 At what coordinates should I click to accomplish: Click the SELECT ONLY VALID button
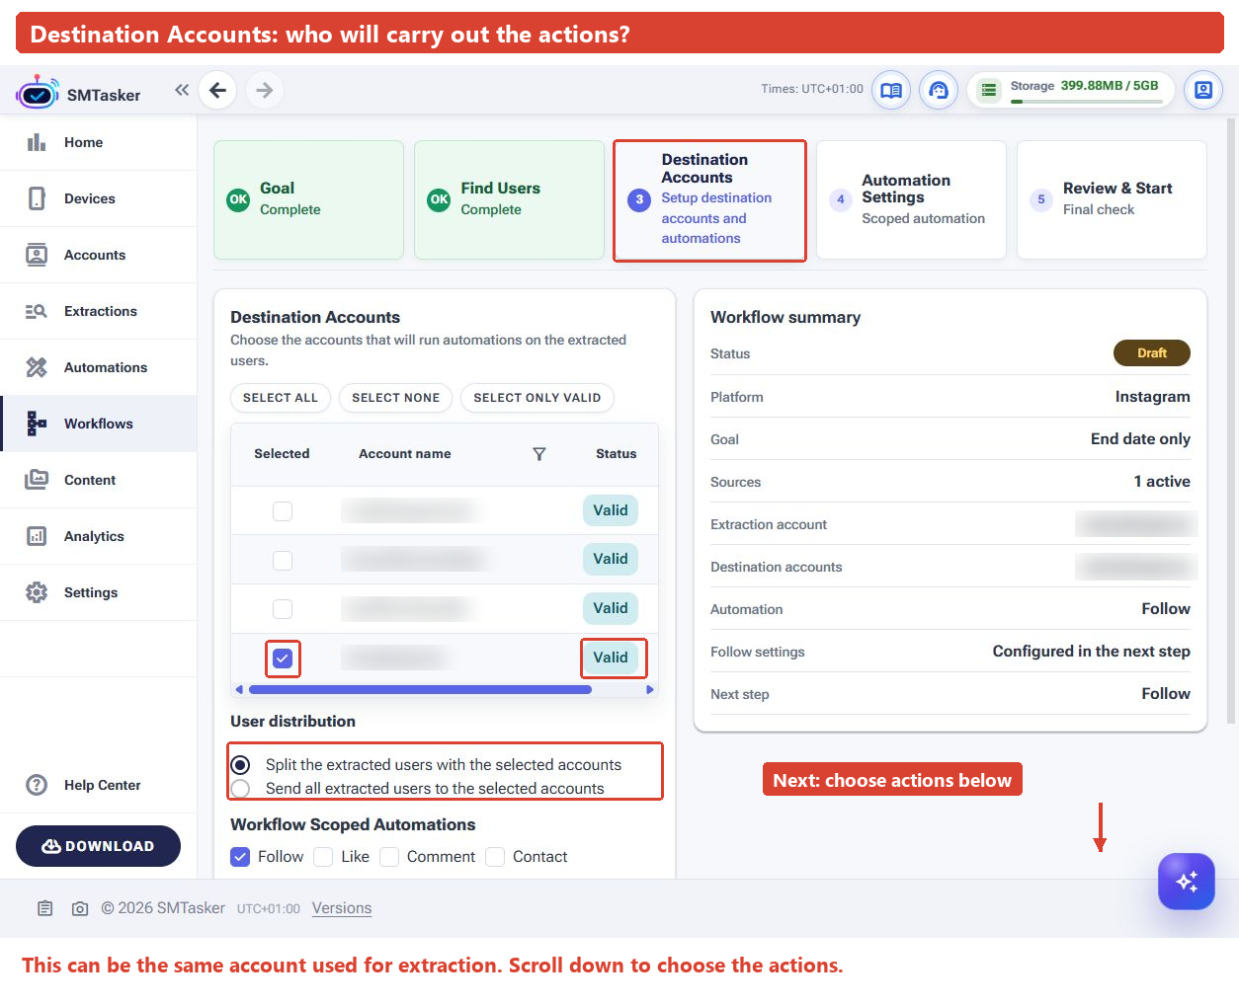[x=537, y=398]
